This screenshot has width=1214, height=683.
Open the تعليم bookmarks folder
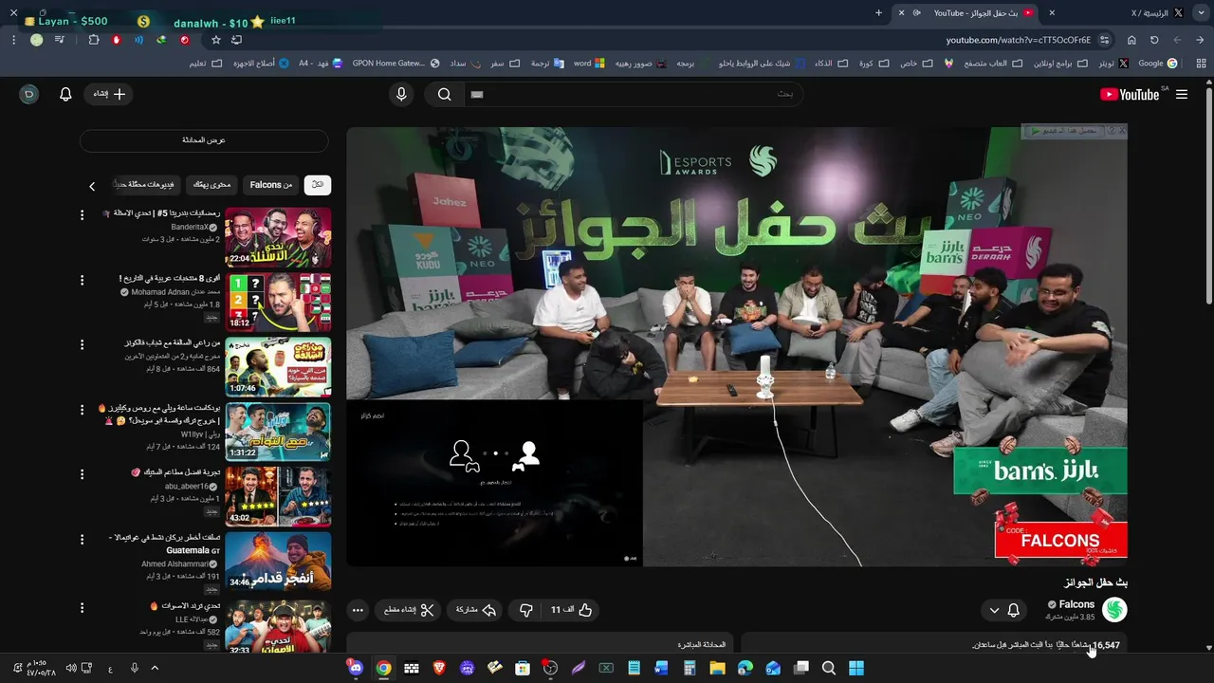click(205, 64)
